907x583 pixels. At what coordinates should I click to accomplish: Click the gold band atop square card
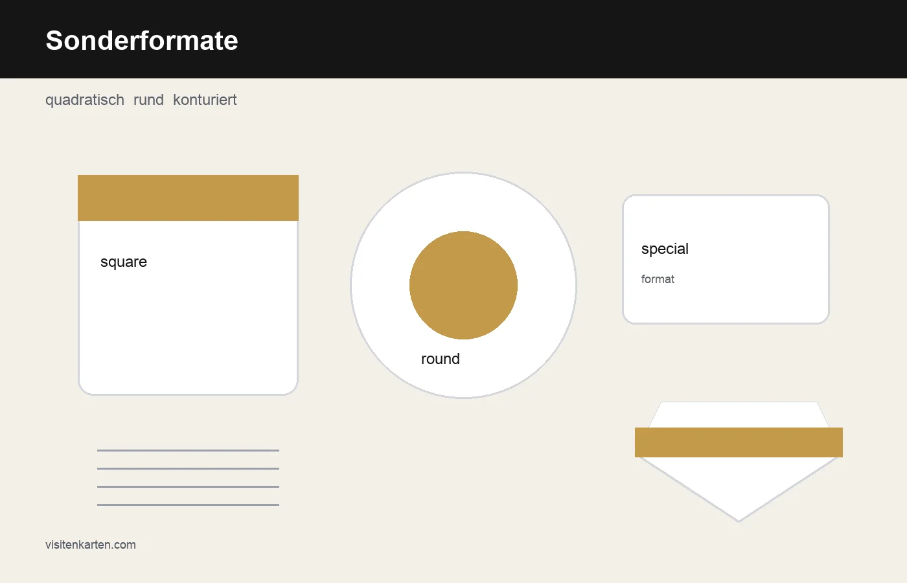pyautogui.click(x=188, y=198)
